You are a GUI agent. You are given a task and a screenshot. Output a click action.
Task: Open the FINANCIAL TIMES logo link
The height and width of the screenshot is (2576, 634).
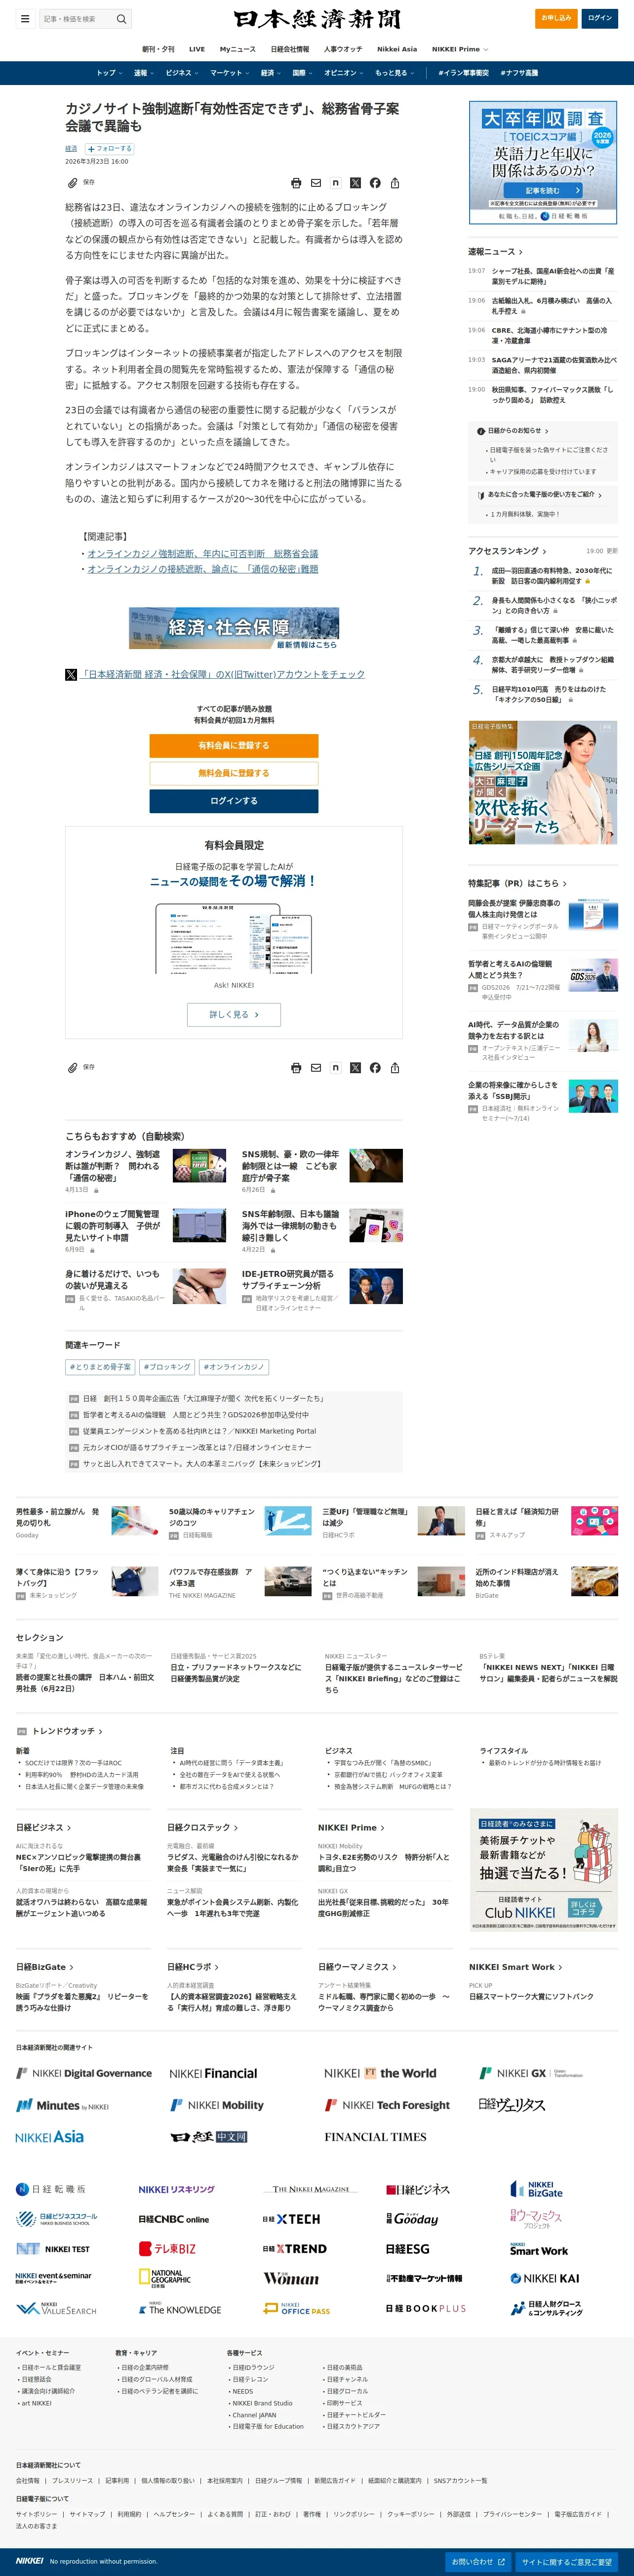(375, 2137)
